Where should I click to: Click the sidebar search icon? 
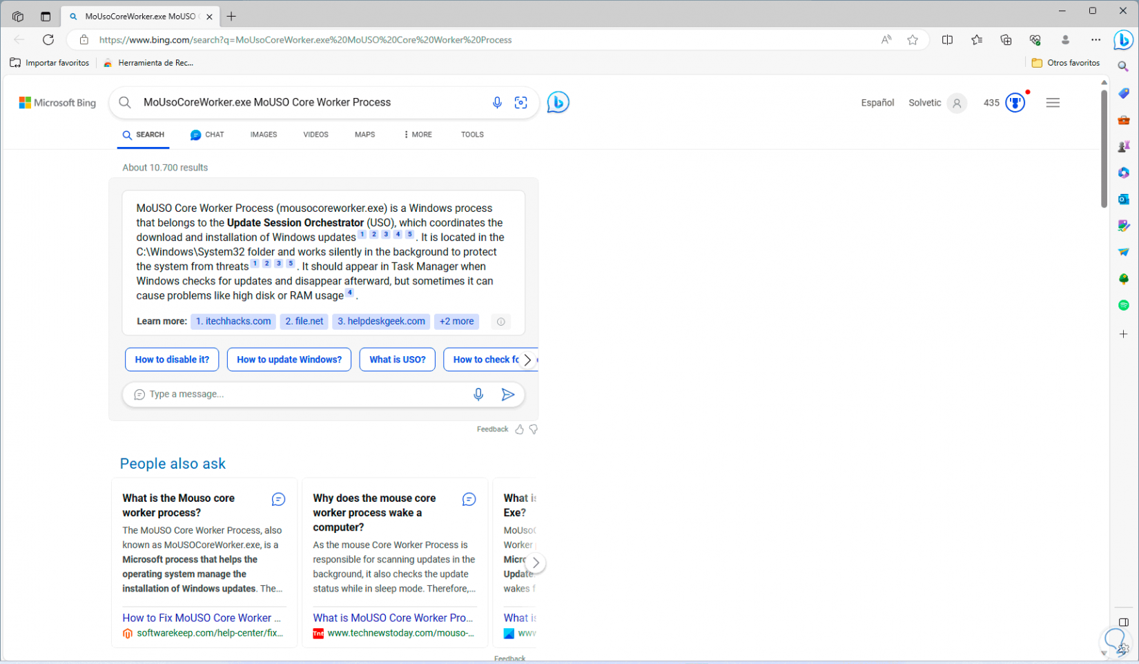[1124, 67]
